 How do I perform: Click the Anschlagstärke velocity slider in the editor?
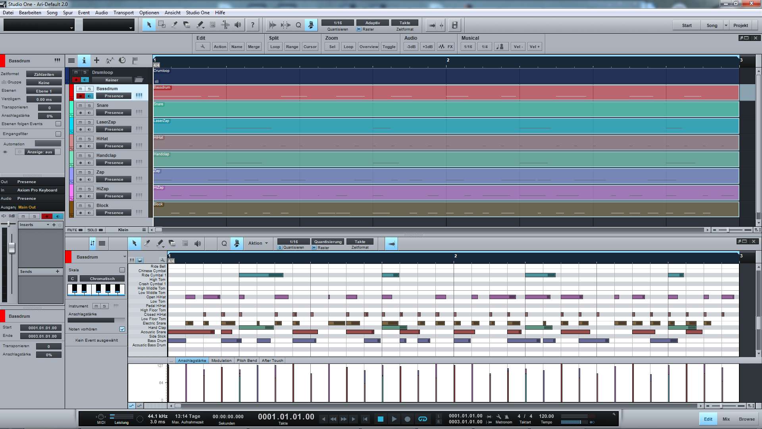coord(96,320)
